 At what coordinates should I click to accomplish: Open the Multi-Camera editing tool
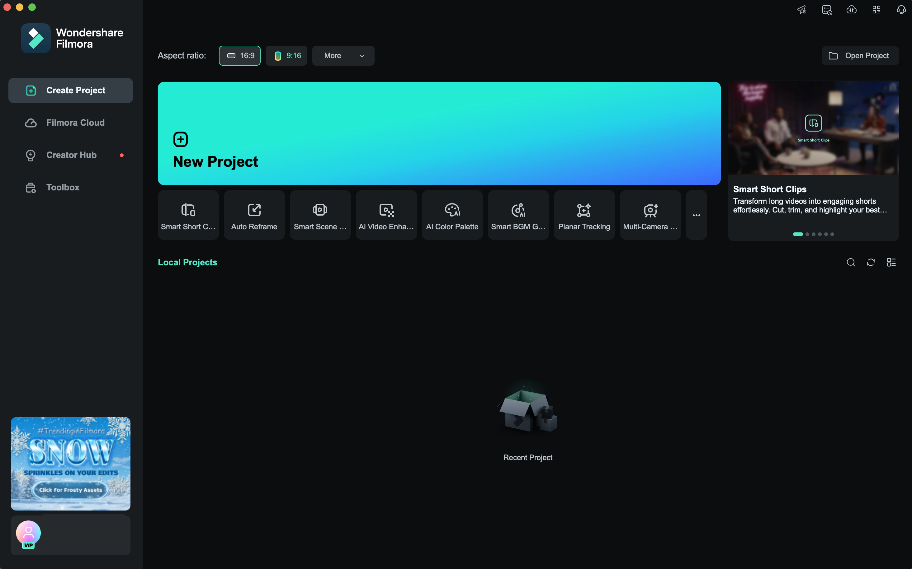650,215
